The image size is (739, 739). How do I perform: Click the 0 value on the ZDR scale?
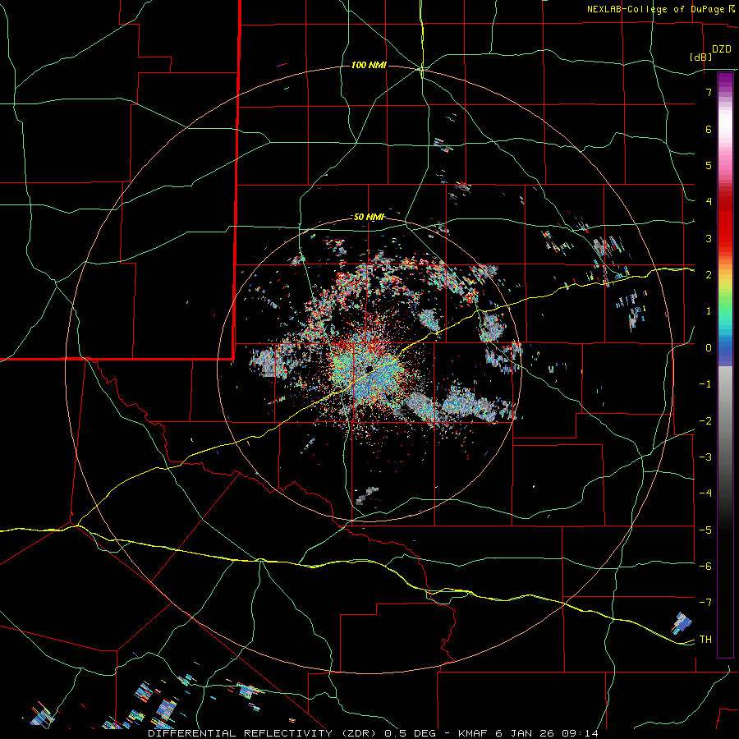coord(709,348)
